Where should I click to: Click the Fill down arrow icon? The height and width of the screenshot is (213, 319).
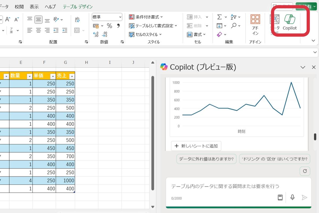pos(220,26)
